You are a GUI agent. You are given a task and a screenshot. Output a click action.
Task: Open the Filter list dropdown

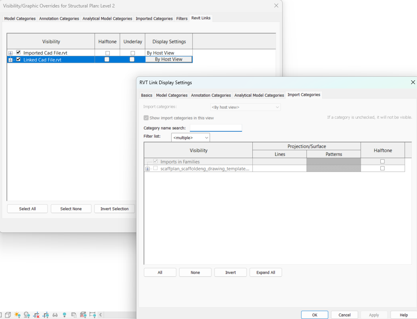190,137
